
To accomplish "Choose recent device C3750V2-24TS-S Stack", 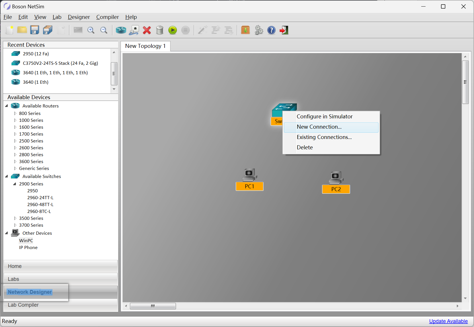I will (61, 63).
